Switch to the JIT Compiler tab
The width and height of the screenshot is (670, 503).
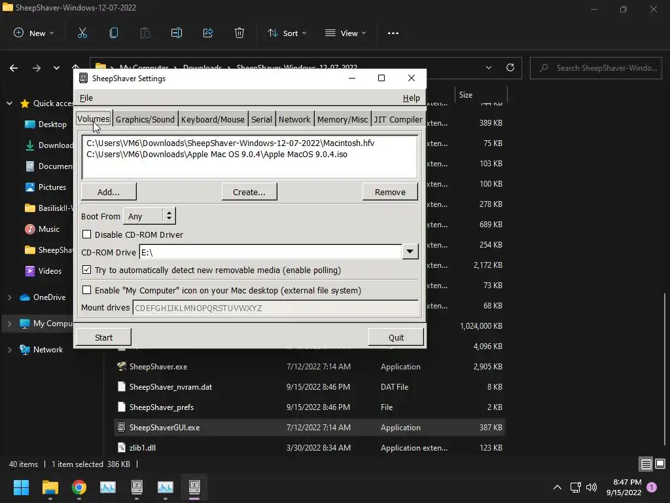click(398, 120)
